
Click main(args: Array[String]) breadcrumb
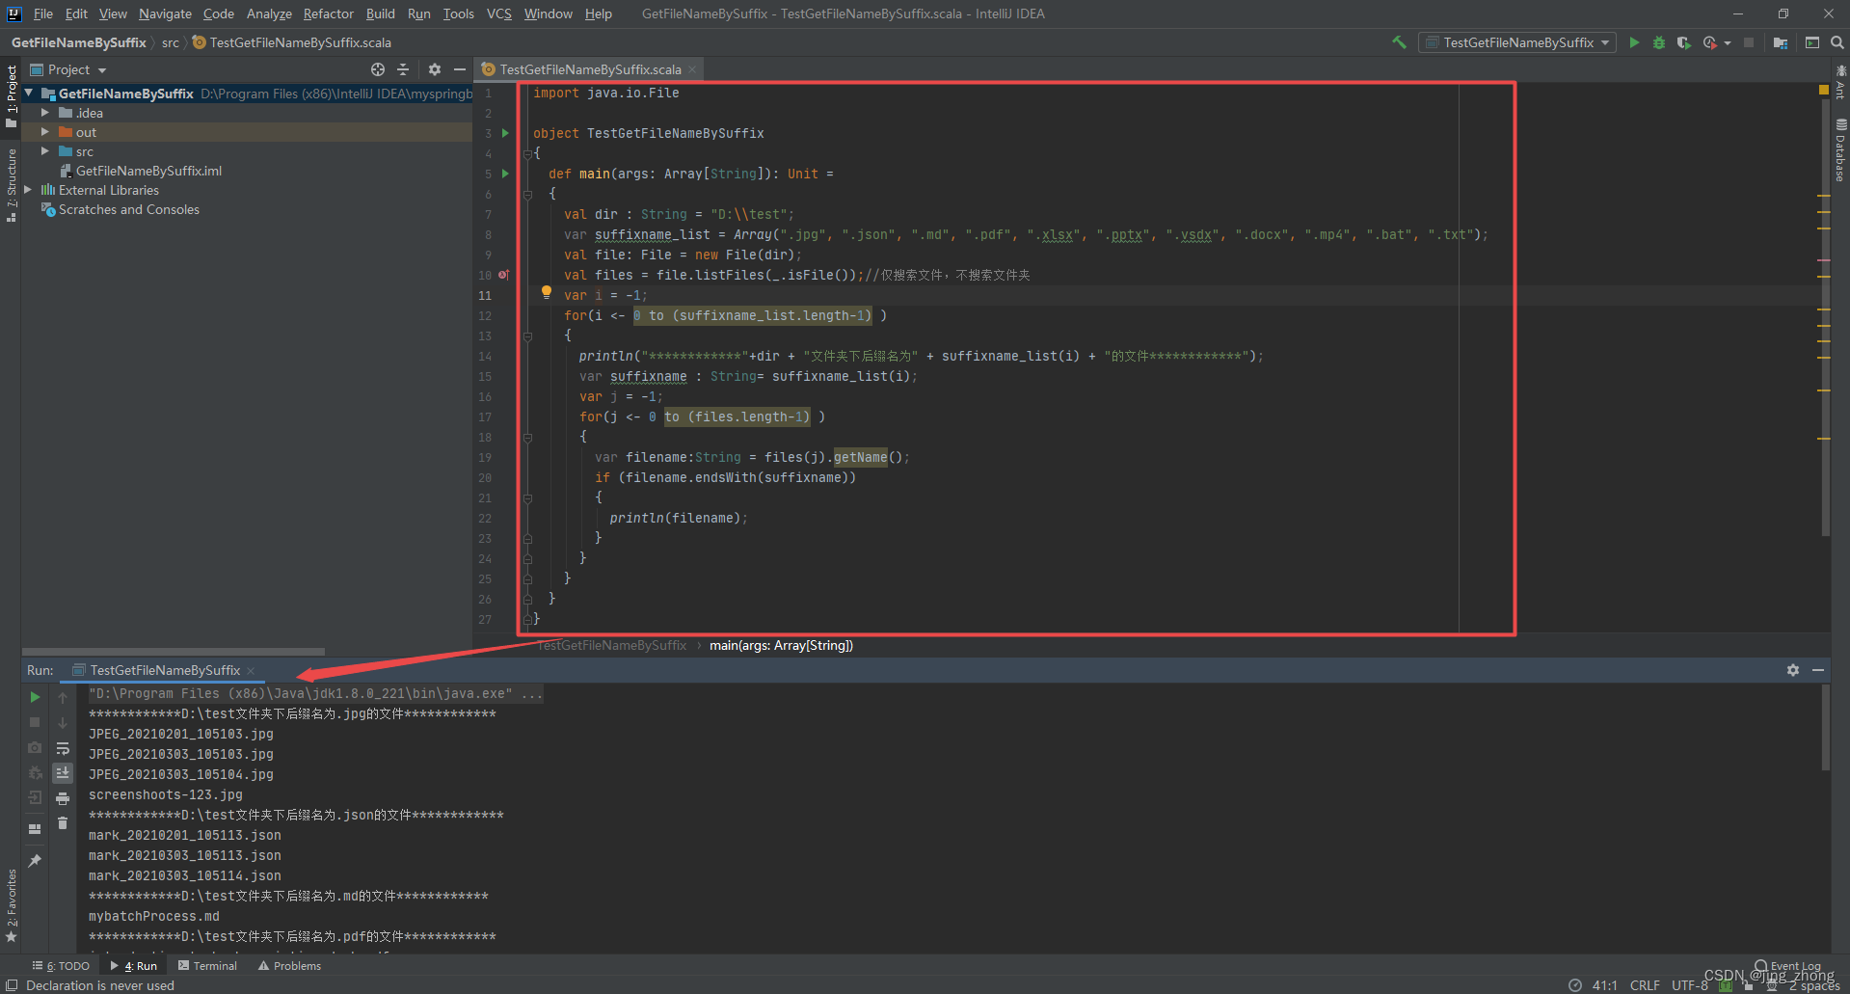[x=781, y=645]
